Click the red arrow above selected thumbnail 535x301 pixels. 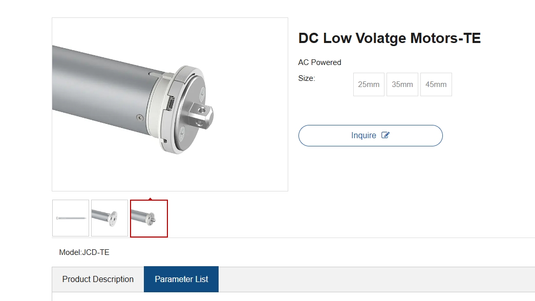click(x=149, y=199)
